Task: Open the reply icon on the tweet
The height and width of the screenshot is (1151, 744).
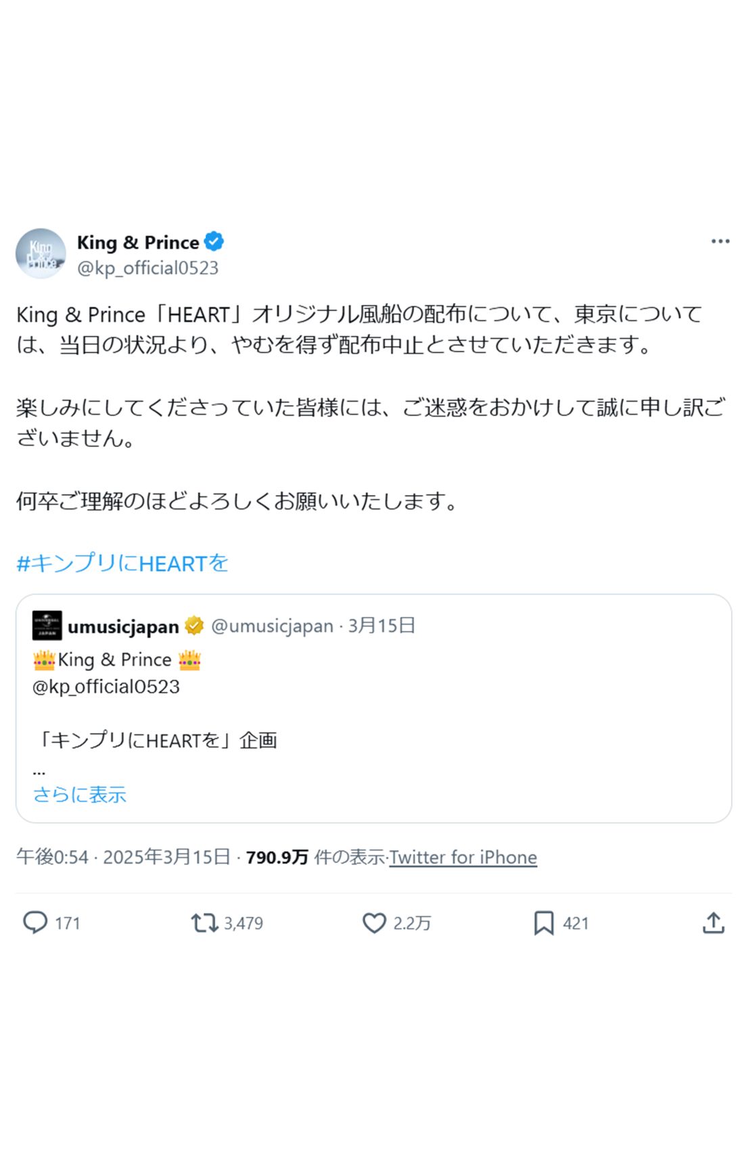Action: point(36,922)
